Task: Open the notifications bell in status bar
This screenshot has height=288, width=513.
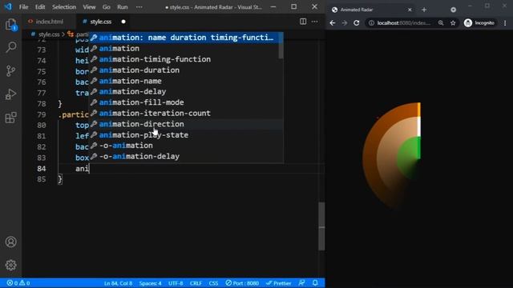Action: tap(315, 283)
